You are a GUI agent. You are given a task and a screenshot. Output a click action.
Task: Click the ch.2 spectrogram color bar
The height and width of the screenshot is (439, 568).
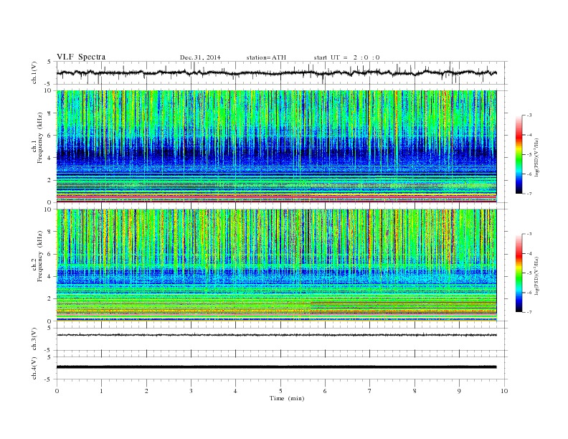point(519,273)
